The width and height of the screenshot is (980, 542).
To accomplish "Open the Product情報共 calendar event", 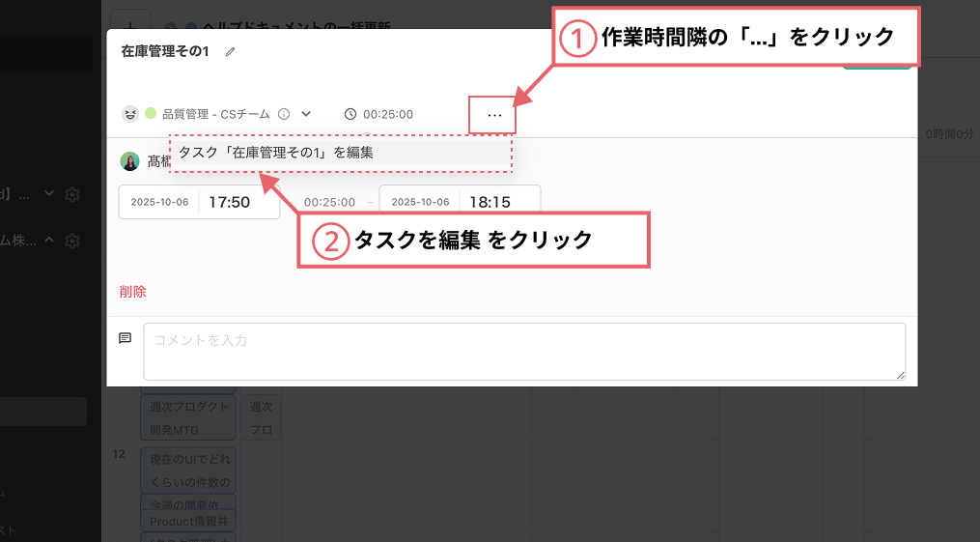I will (188, 521).
